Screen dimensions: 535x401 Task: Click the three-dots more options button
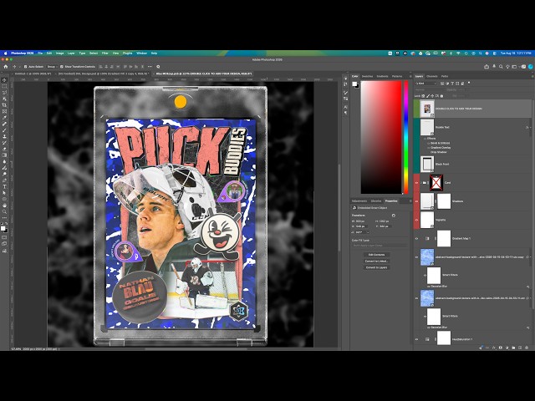150,67
